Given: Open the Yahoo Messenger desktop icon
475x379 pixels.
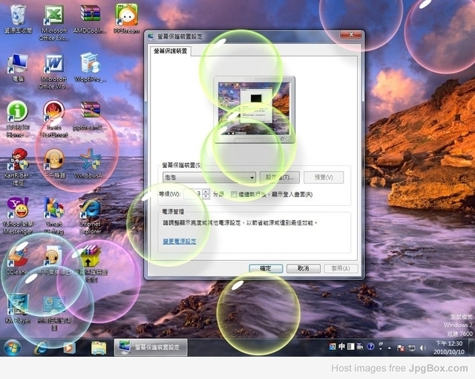Looking at the screenshot, I should coord(18,216).
